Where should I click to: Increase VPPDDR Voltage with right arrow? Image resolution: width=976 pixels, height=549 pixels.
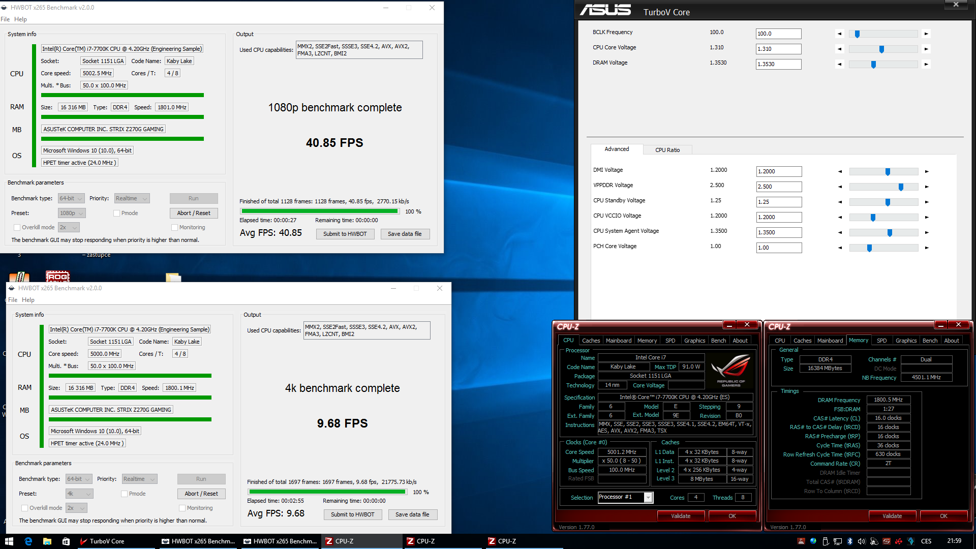(927, 187)
